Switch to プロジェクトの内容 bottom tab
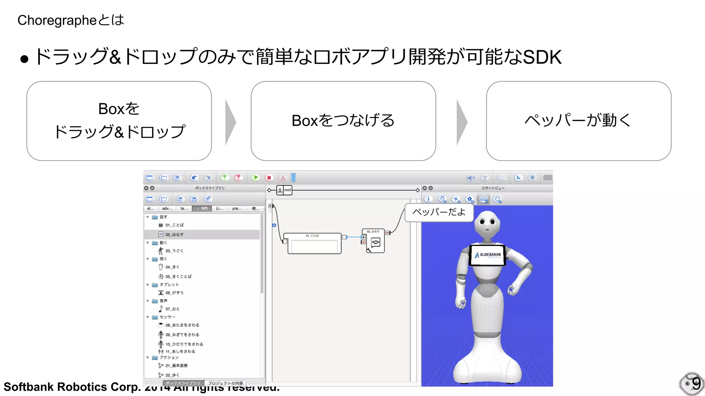 pos(225,383)
